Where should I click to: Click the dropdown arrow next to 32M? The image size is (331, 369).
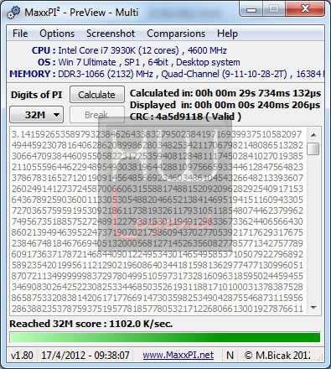[57, 115]
